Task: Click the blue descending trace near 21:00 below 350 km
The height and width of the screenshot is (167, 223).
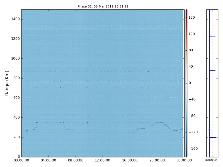Action: click(x=167, y=126)
